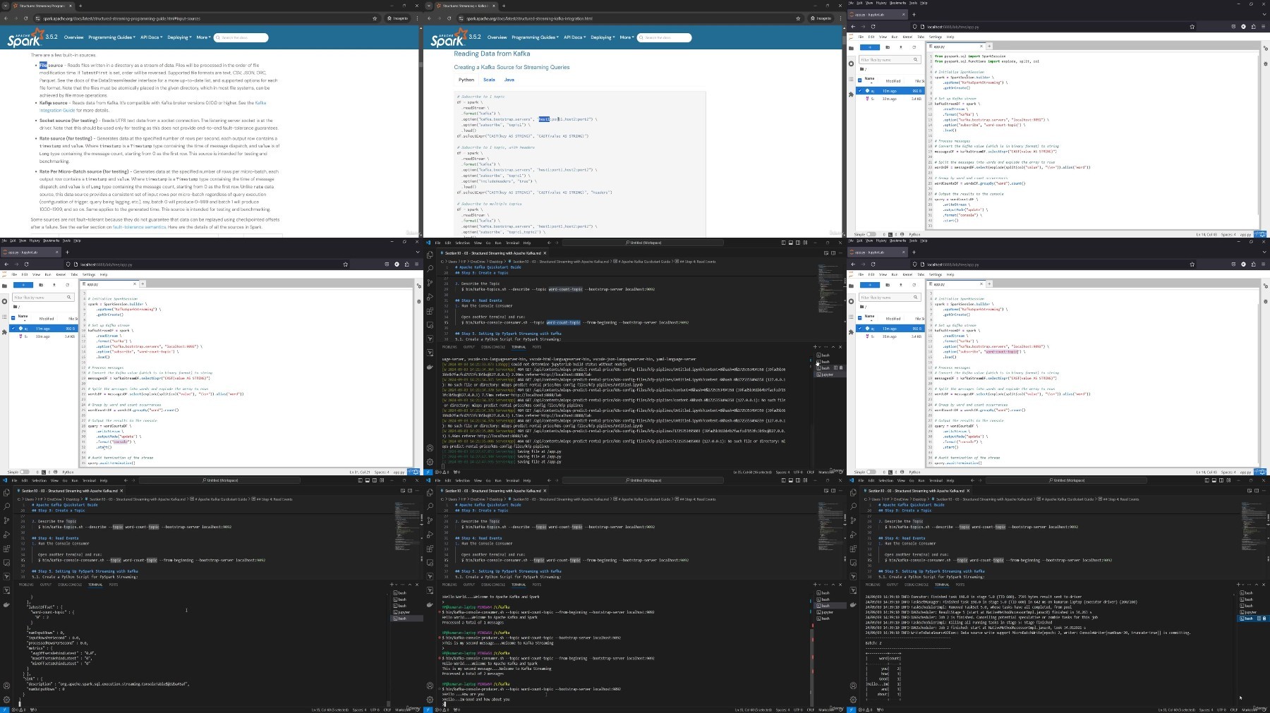Open Source Control in VS Code showing latestOffset JSON
Viewport: 1270px width, 713px height.
tap(6, 520)
